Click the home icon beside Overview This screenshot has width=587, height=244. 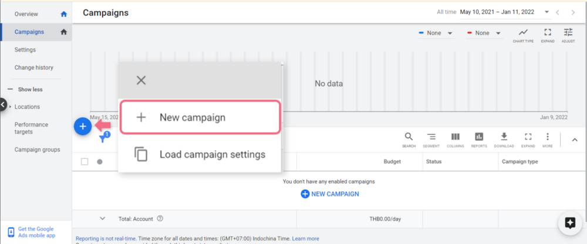click(63, 14)
